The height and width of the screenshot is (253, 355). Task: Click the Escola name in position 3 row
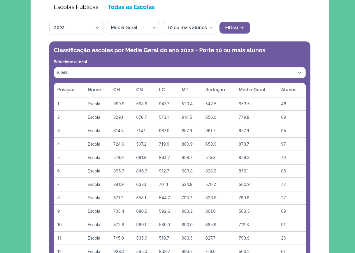pos(94,131)
